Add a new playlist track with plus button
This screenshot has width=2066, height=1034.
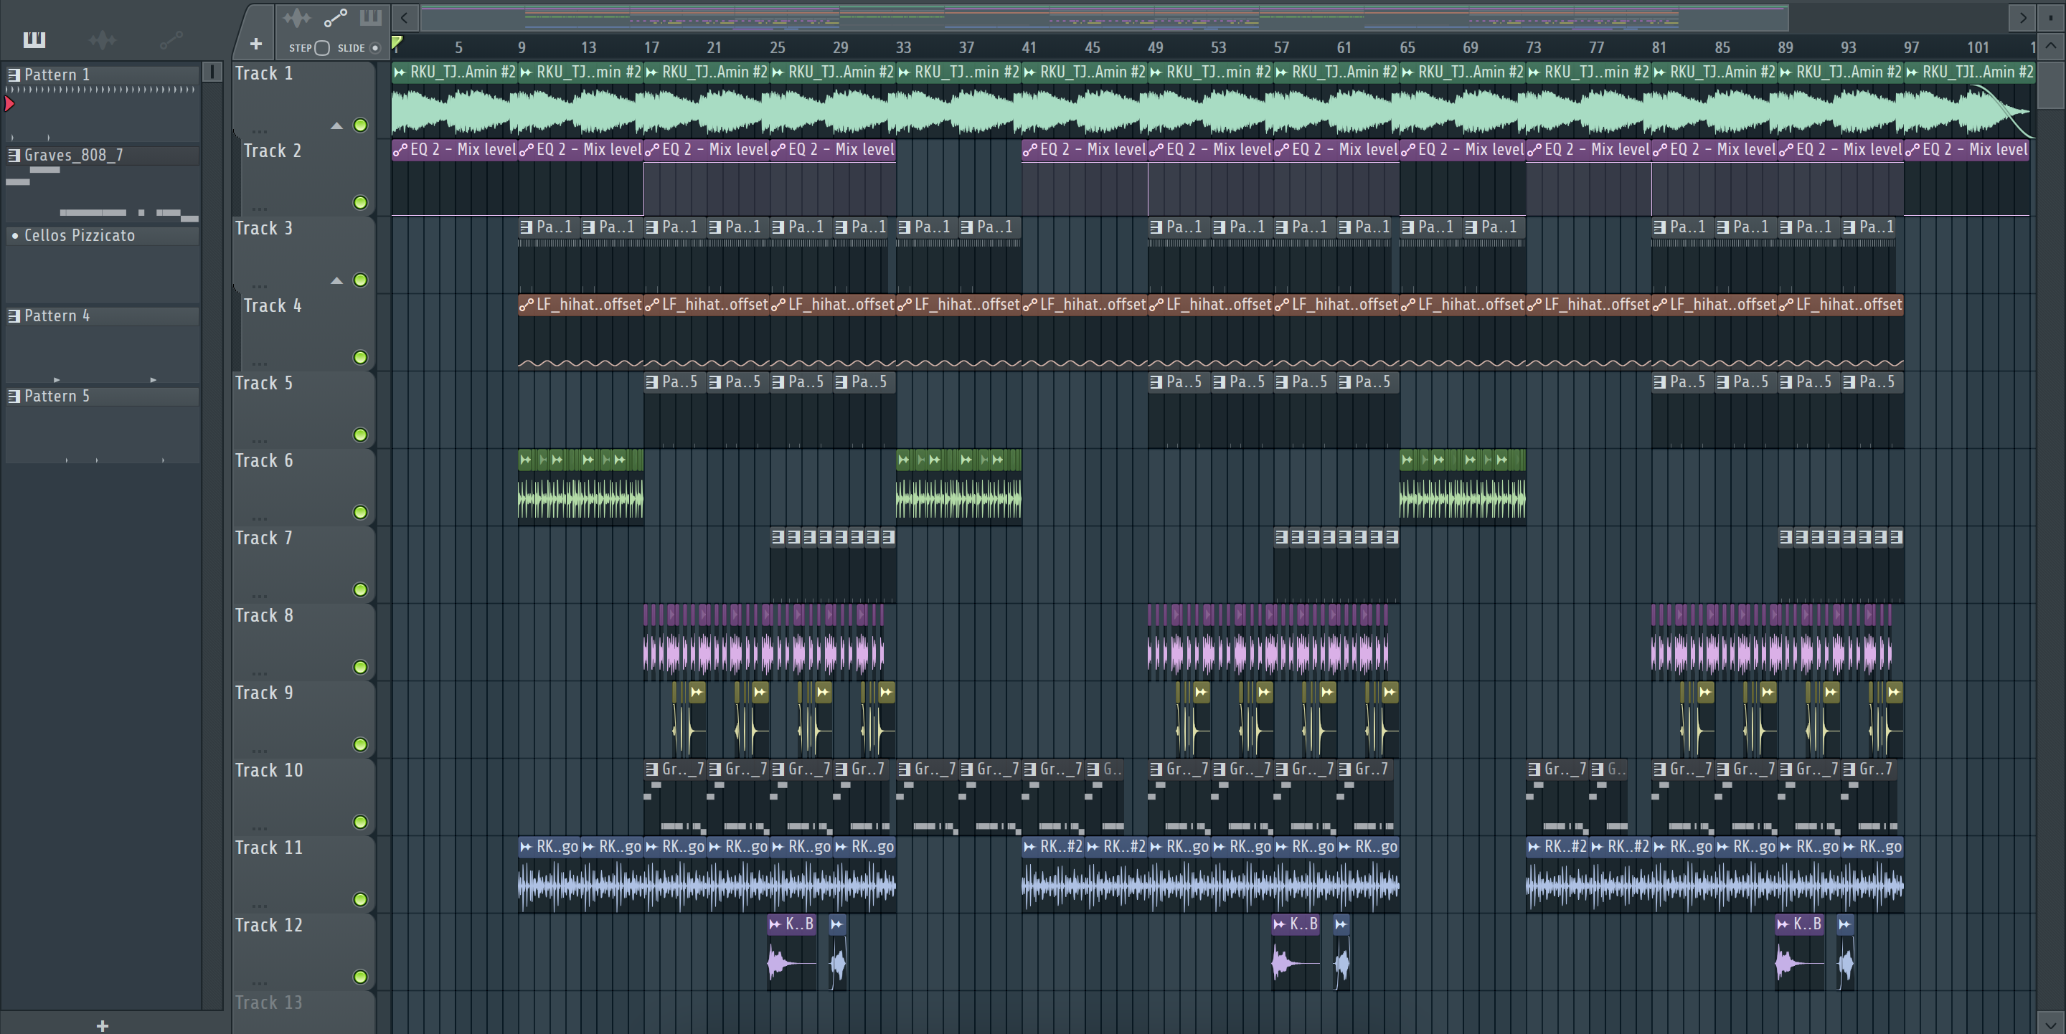(x=256, y=44)
